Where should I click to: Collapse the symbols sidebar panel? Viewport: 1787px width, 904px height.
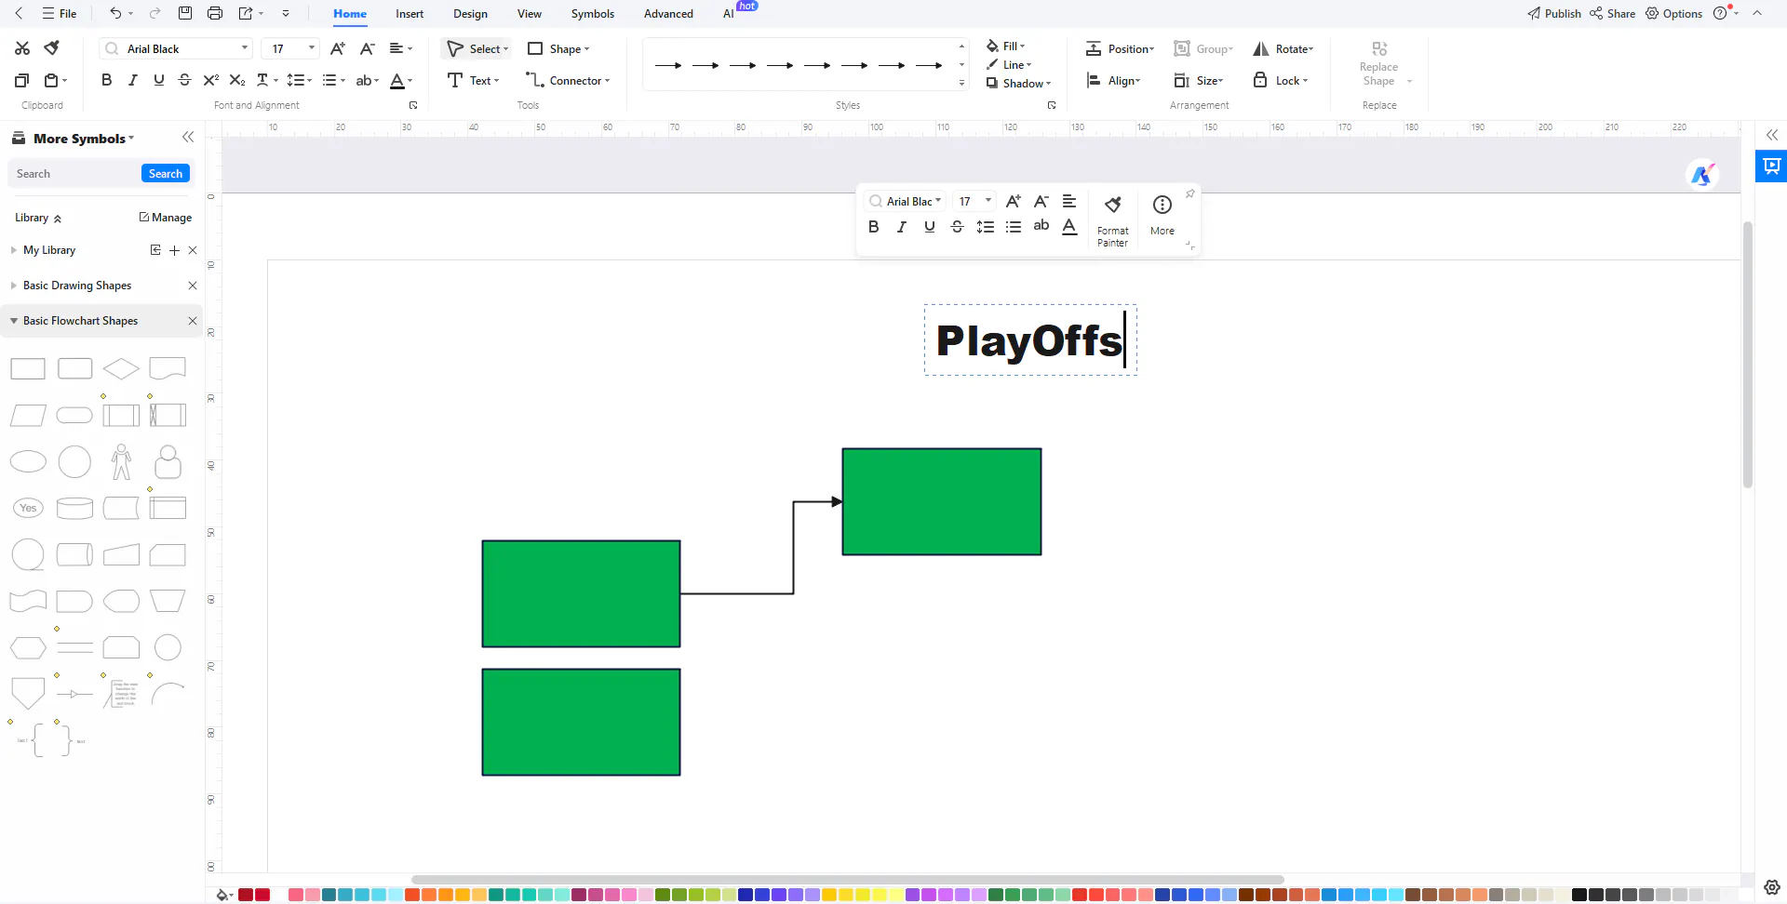[x=188, y=138]
